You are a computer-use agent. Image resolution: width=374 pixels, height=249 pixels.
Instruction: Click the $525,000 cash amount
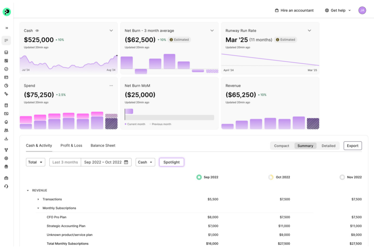pyautogui.click(x=39, y=40)
